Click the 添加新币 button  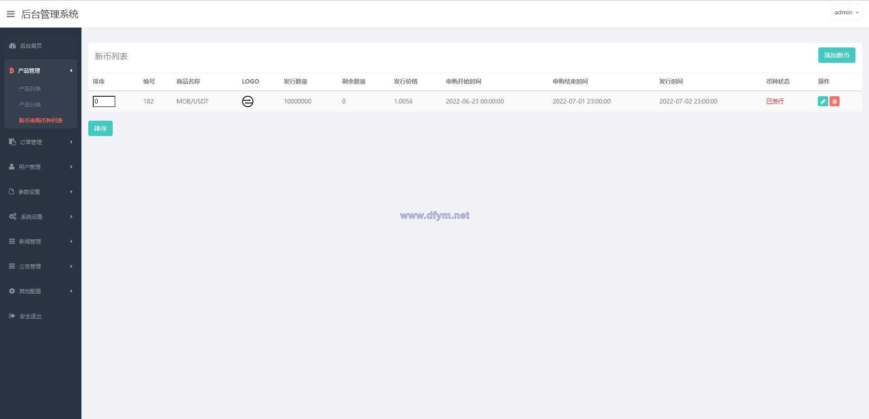[836, 55]
